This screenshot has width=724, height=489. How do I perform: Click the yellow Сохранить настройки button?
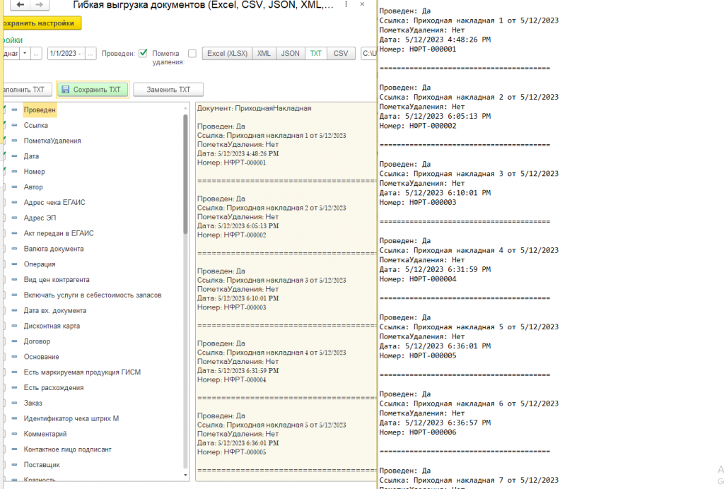pos(40,23)
